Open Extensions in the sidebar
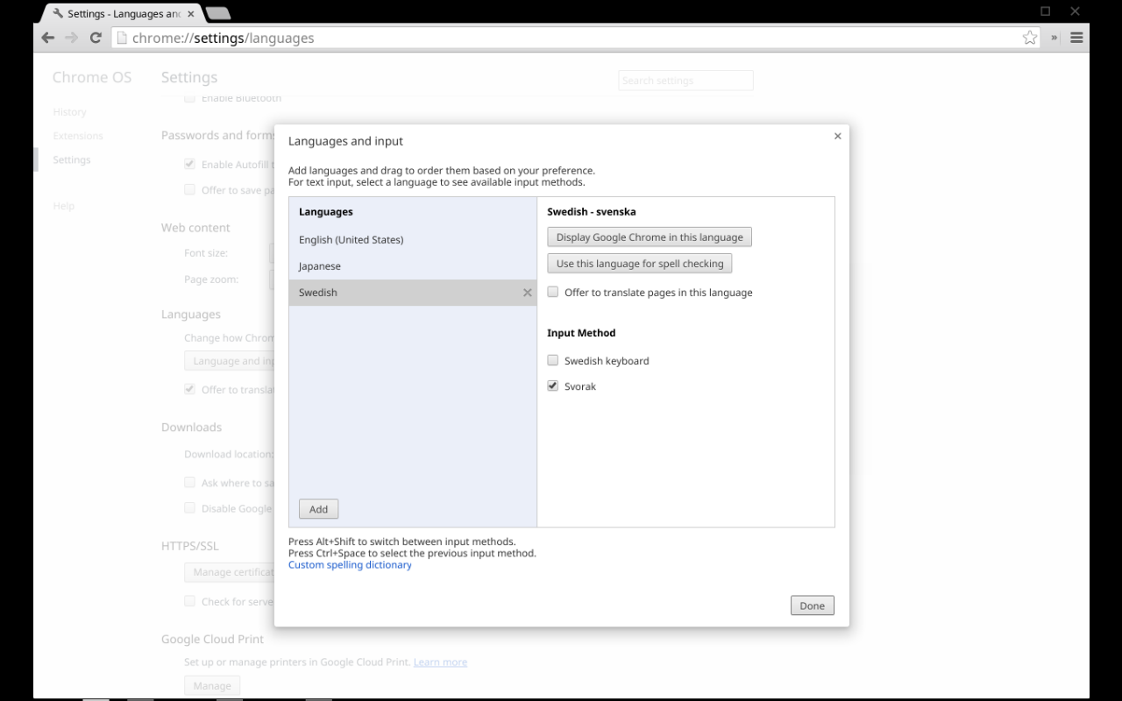This screenshot has height=701, width=1122. (78, 136)
